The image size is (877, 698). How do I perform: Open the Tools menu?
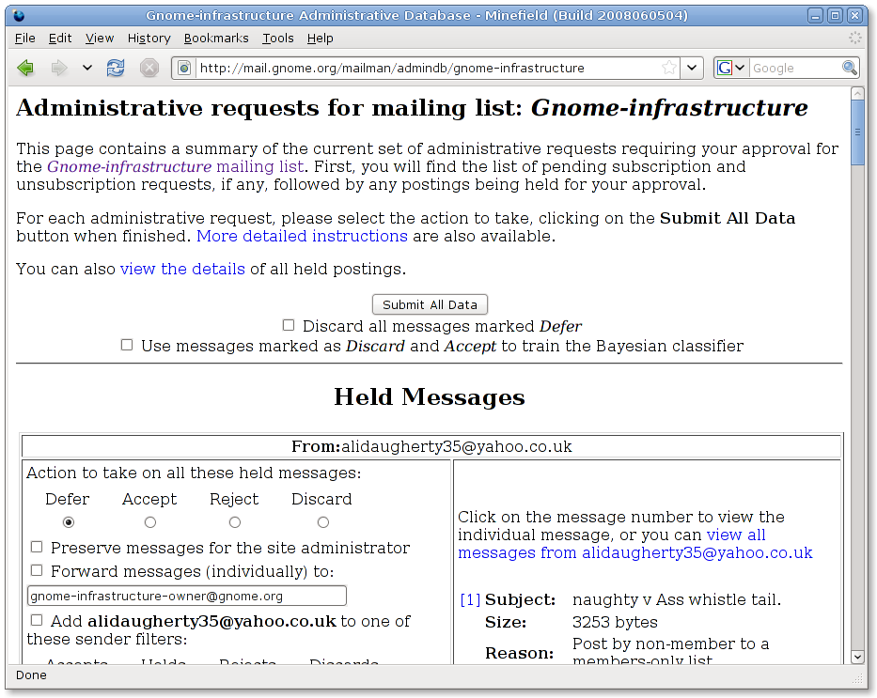[278, 38]
